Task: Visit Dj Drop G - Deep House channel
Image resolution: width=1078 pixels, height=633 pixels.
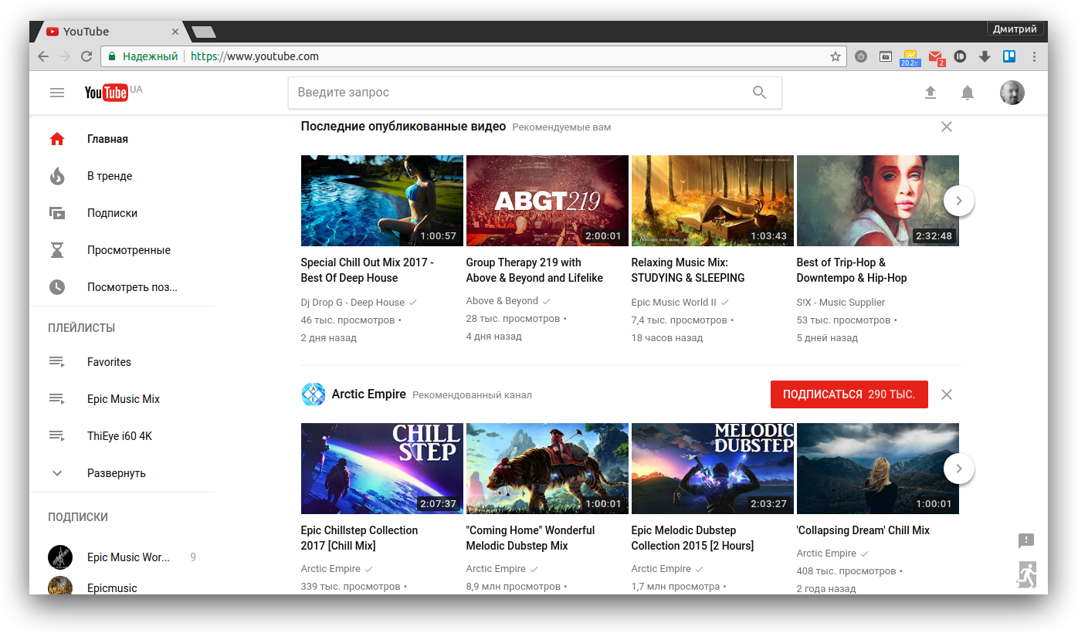Action: (x=353, y=303)
